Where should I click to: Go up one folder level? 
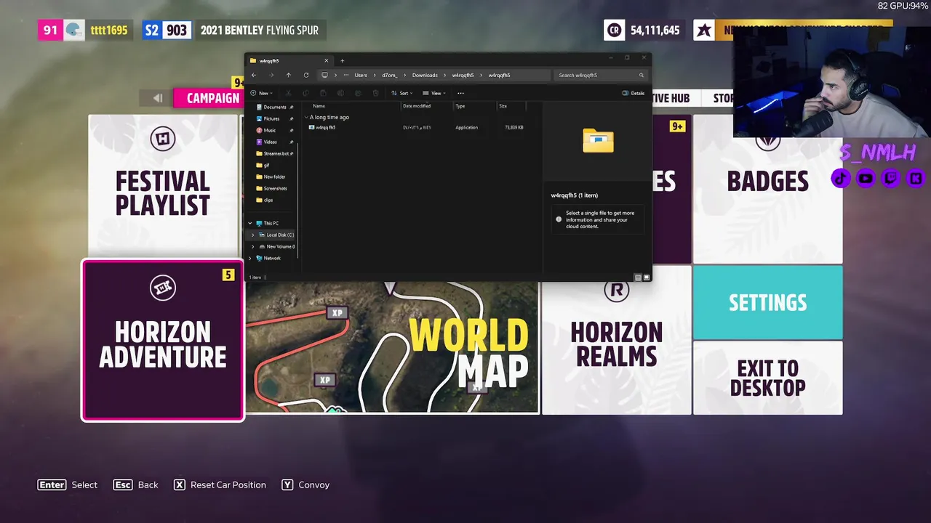288,75
